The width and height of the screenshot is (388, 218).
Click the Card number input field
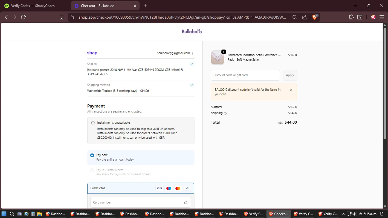(141, 202)
